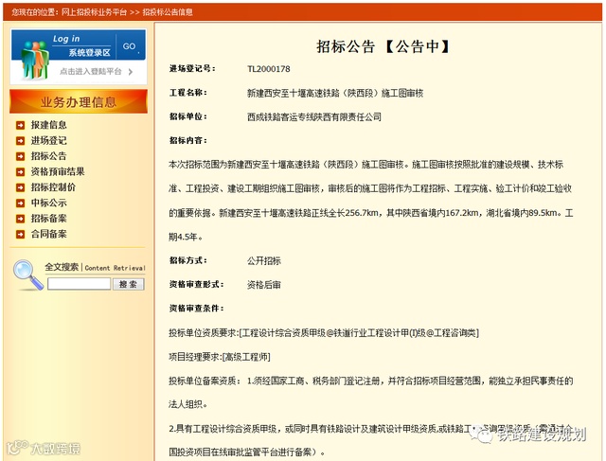Click the arrow icon beside 招标备案
The height and width of the screenshot is (461, 606).
click(x=20, y=219)
